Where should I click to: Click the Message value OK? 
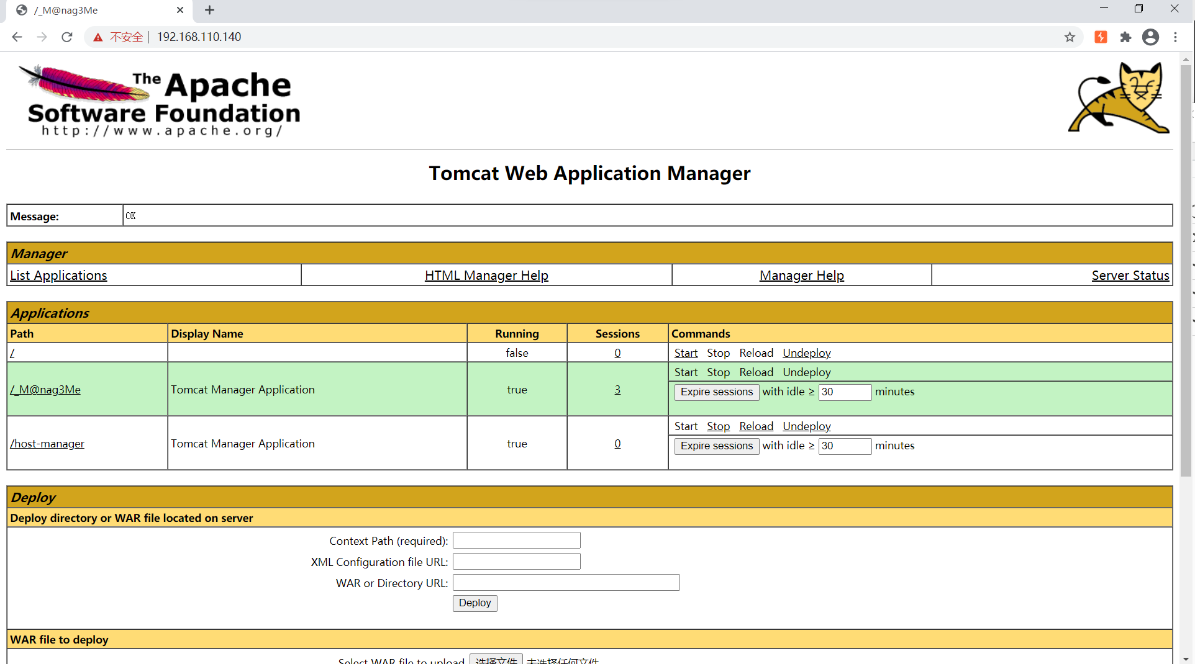tap(130, 216)
